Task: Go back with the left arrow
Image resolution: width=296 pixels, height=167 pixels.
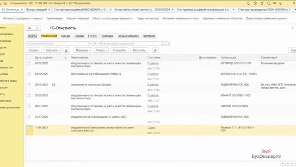Action: pyautogui.click(x=30, y=28)
